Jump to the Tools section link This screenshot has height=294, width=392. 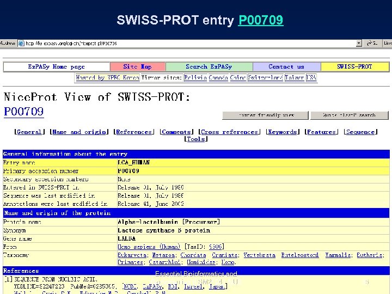[x=196, y=139]
